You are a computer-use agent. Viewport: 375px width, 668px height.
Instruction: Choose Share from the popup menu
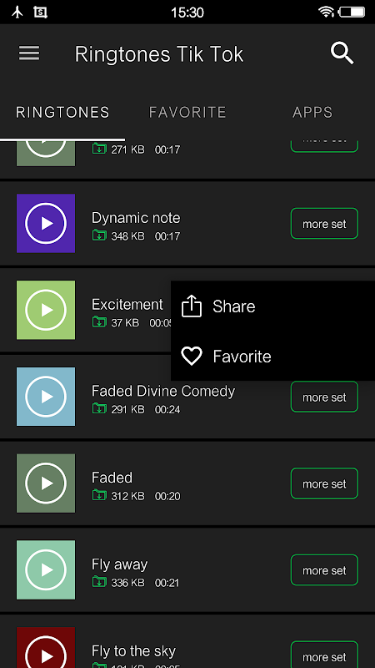(273, 306)
